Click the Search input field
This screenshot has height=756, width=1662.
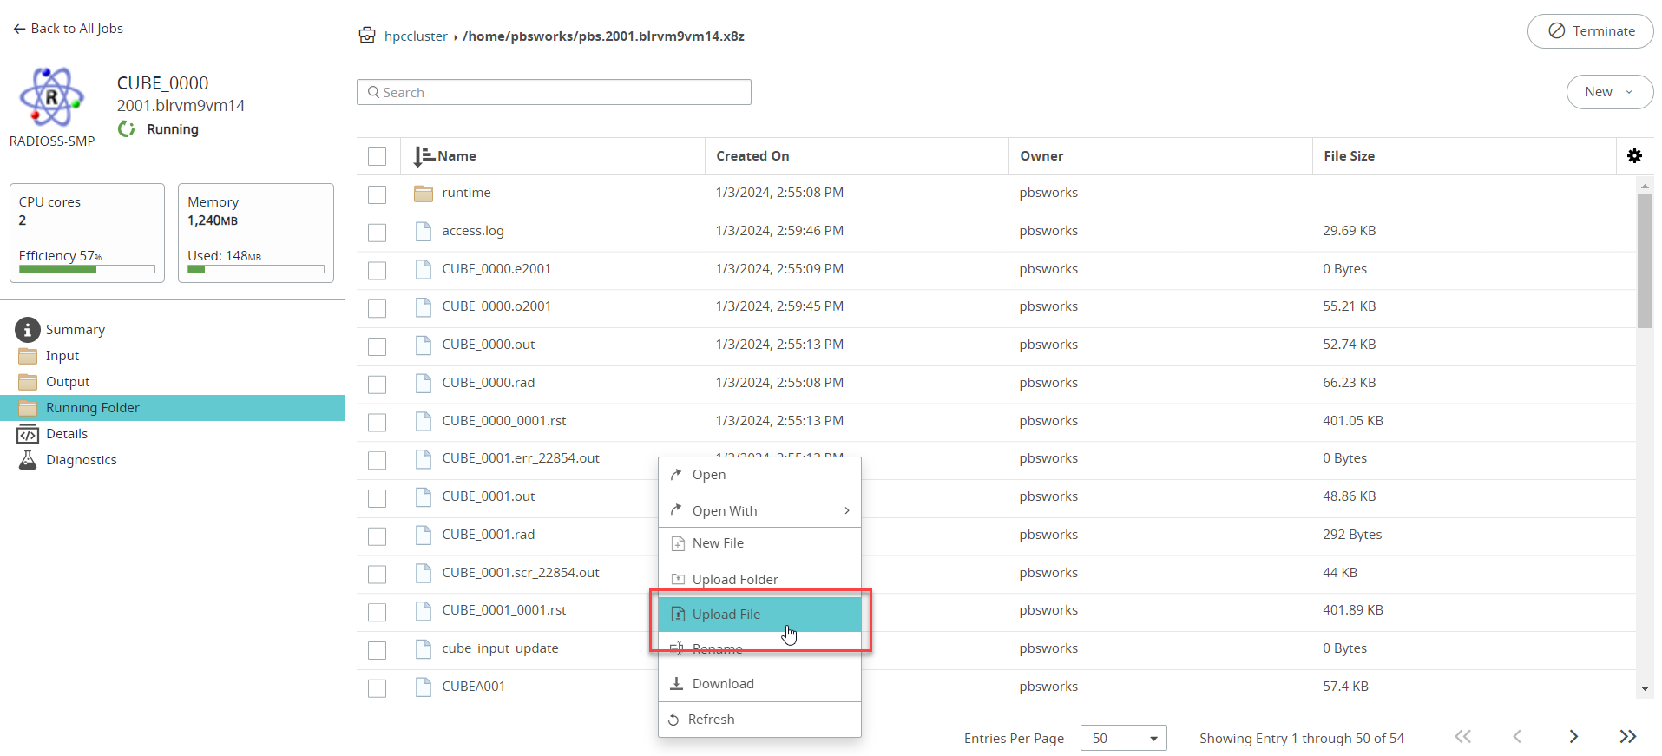point(554,92)
